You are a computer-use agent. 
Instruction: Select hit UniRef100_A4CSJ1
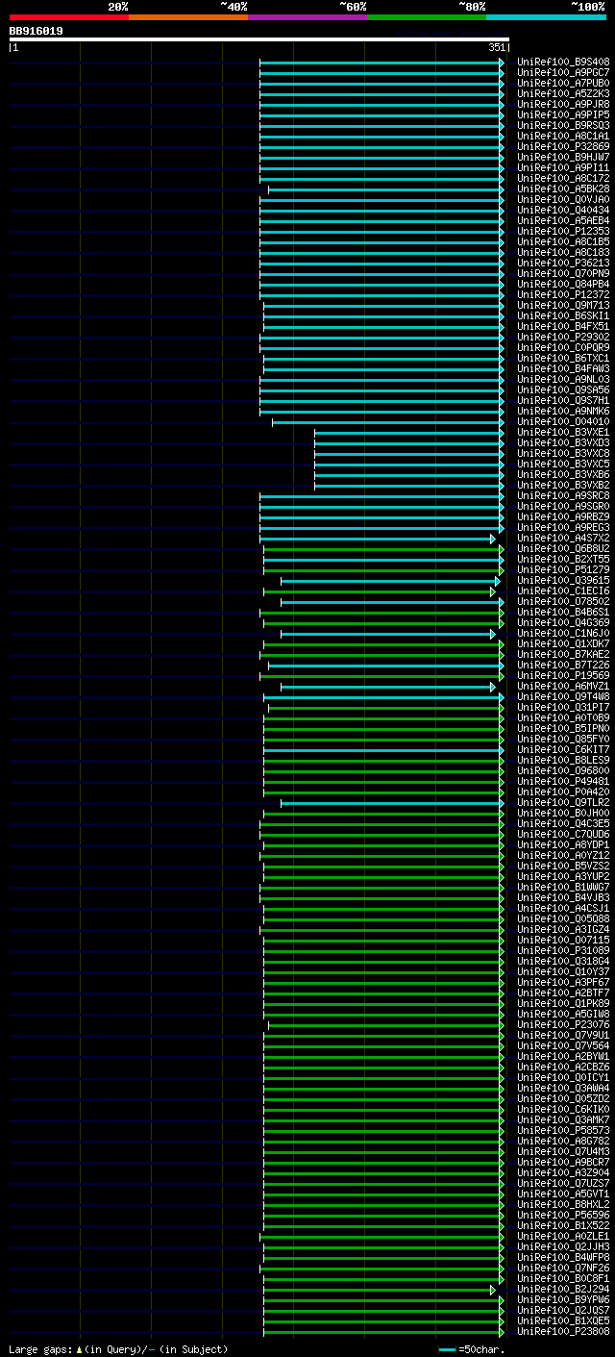[x=563, y=909]
